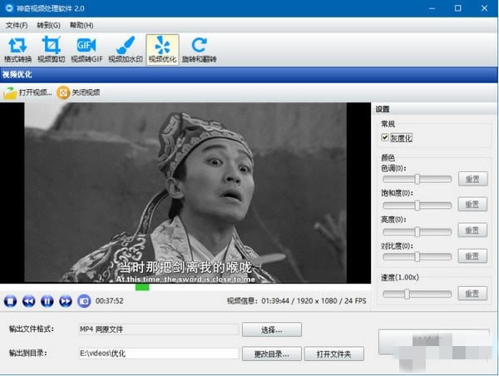Viewport: 499px width, 376px height.
Task: Take a snapshot with camera button
Action: coord(84,301)
